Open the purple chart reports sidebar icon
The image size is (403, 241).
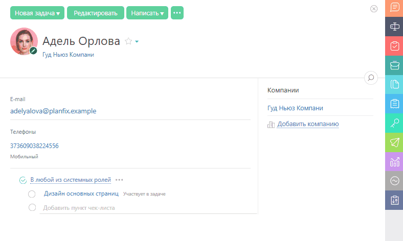pyautogui.click(x=394, y=162)
